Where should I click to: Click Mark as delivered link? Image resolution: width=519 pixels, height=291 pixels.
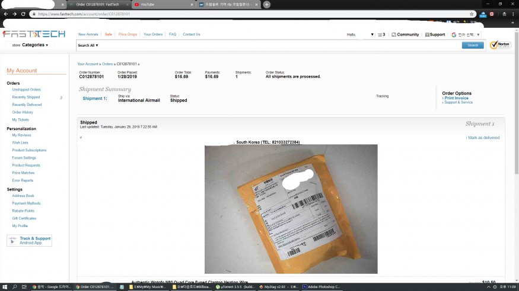[x=483, y=138]
